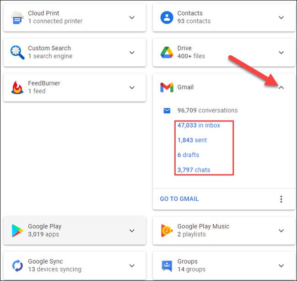Expand the Cloud Print card
This screenshot has width=297, height=281.
[x=132, y=17]
